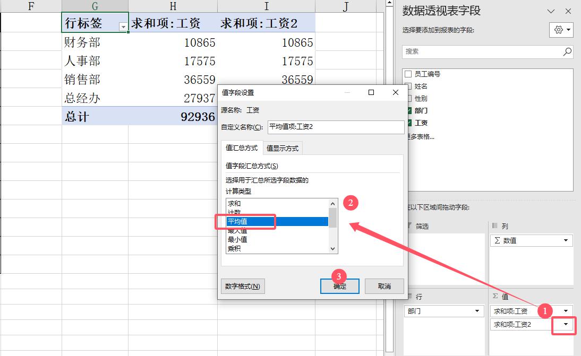
Task: Open the 行标签 filter dropdown in cell G
Action: pos(123,27)
